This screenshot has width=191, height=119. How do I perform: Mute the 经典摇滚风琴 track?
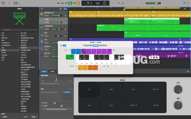coord(46,29)
